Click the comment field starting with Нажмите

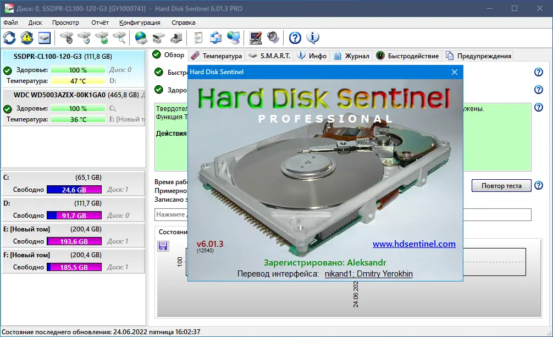[343, 214]
